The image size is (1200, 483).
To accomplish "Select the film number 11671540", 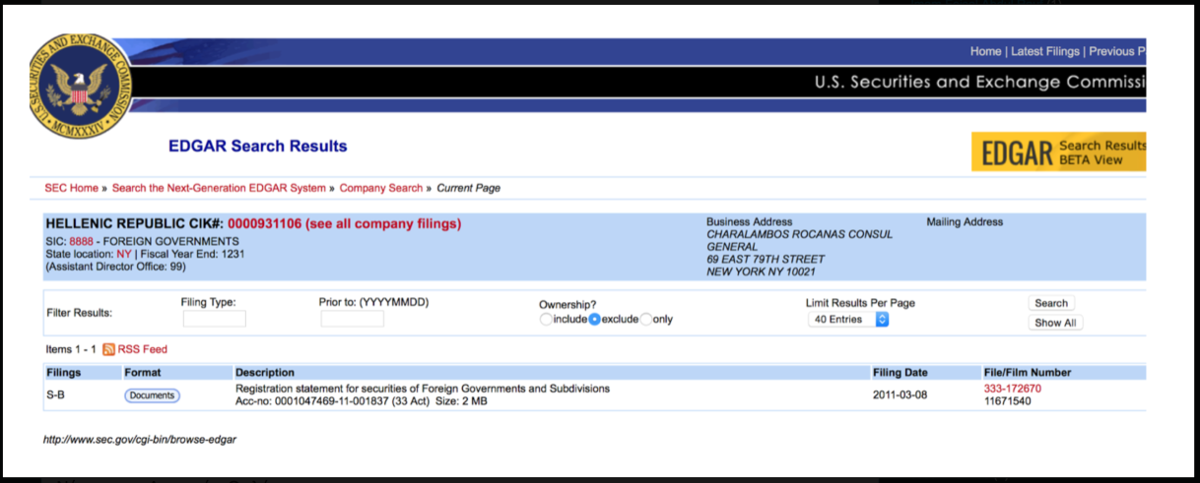I will click(1007, 401).
